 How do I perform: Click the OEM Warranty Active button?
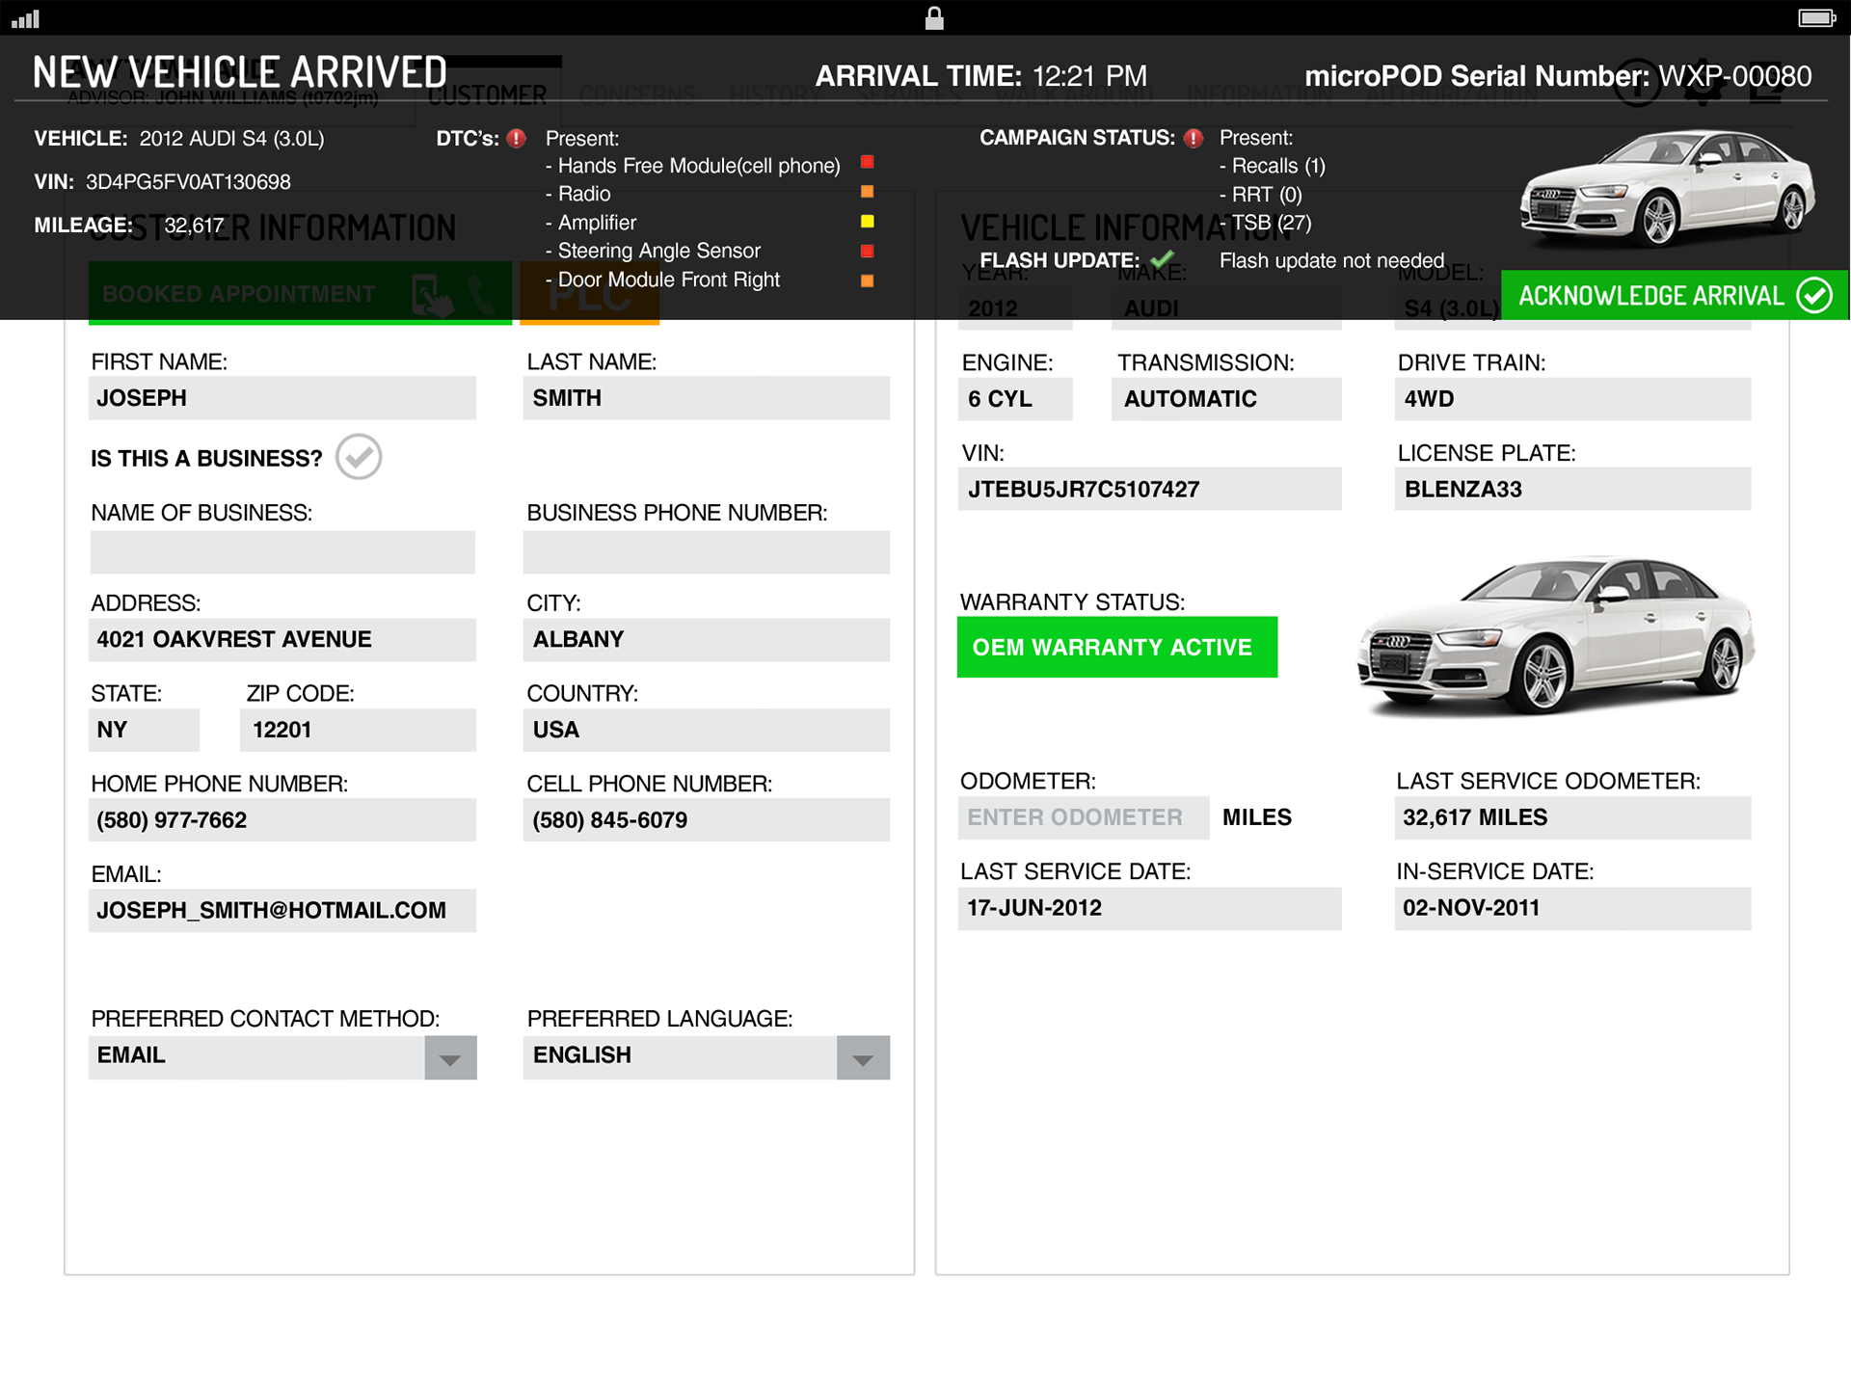(x=1117, y=647)
